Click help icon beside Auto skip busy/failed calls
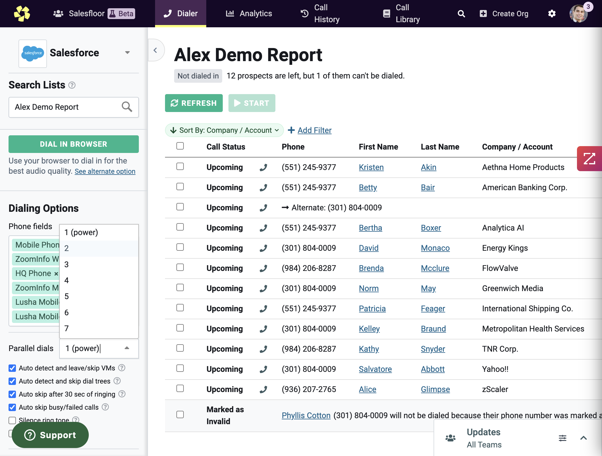 coord(105,407)
